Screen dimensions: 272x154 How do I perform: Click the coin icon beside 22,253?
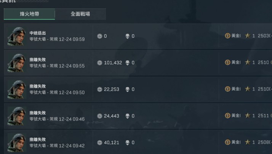coord(100,89)
